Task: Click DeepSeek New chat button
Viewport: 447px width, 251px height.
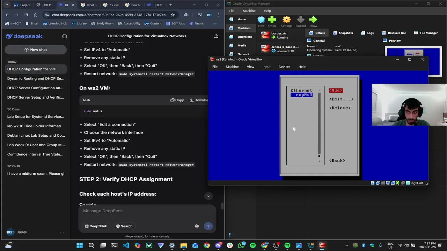Action: 36,50
